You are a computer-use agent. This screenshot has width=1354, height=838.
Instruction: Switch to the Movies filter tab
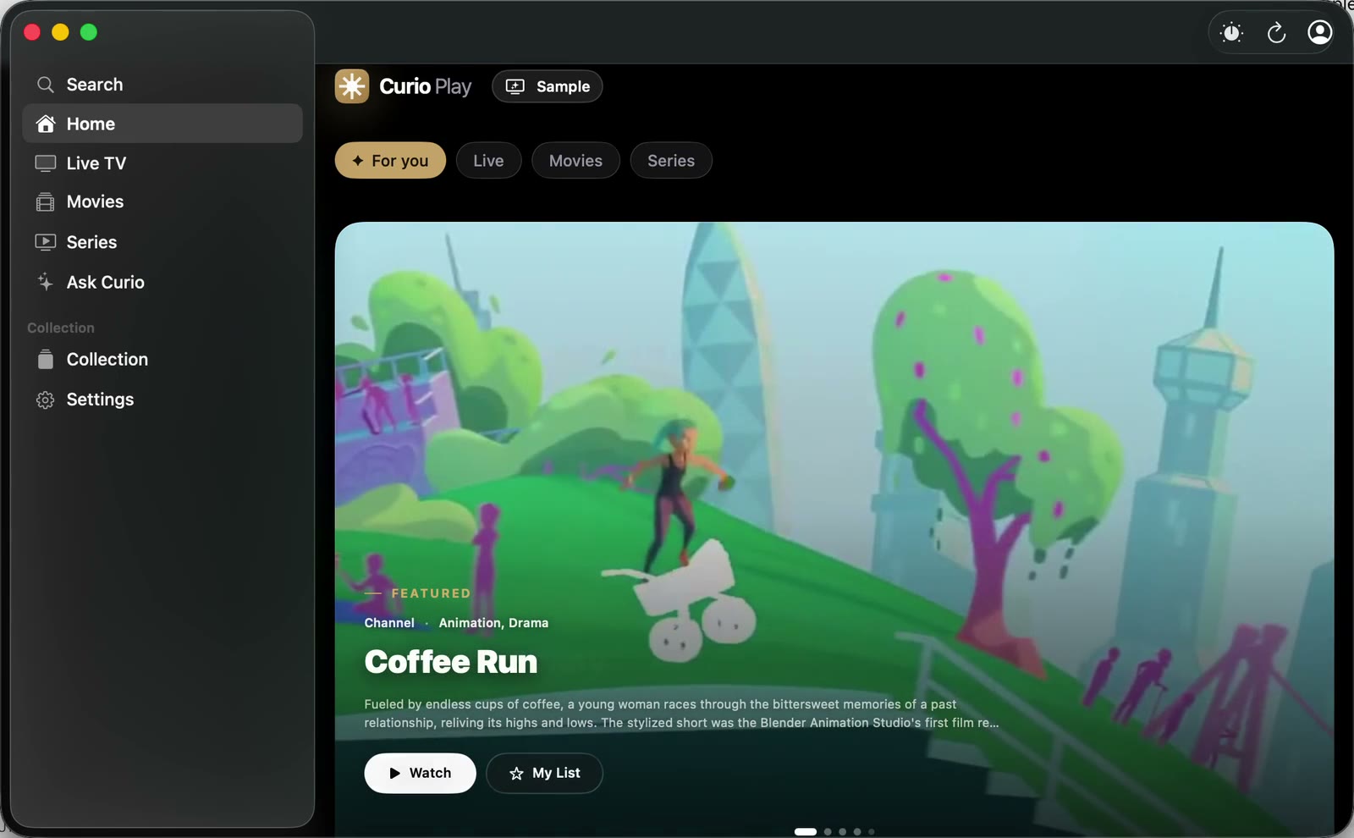click(x=575, y=161)
